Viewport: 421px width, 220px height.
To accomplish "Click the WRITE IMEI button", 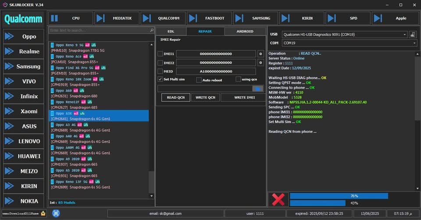I will (244, 97).
